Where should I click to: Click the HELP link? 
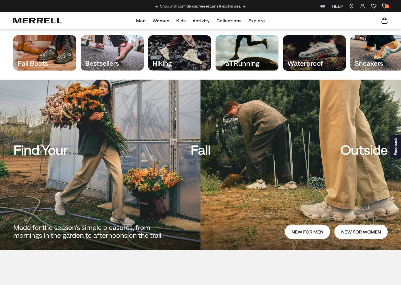[x=338, y=6]
